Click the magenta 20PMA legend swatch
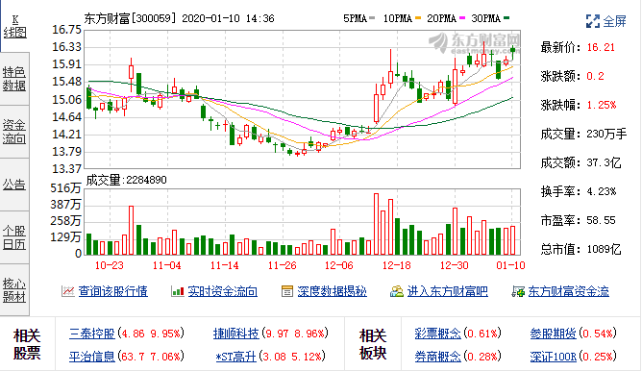Image resolution: width=642 pixels, height=371 pixels. pyautogui.click(x=462, y=18)
